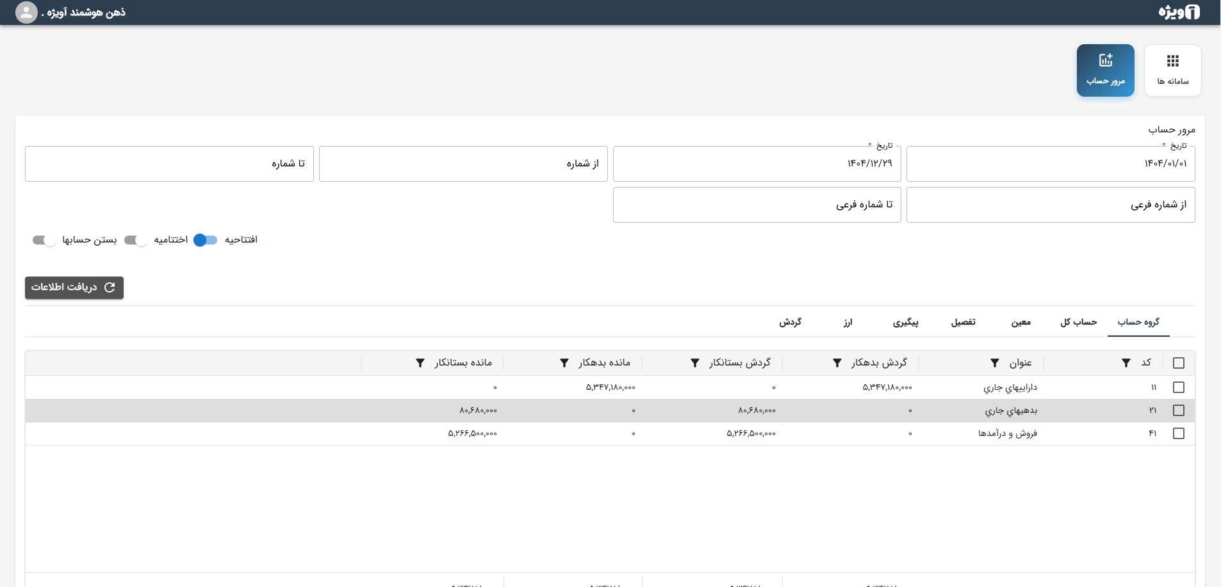Open the user avatar profile icon
The image size is (1221, 587).
(x=26, y=12)
